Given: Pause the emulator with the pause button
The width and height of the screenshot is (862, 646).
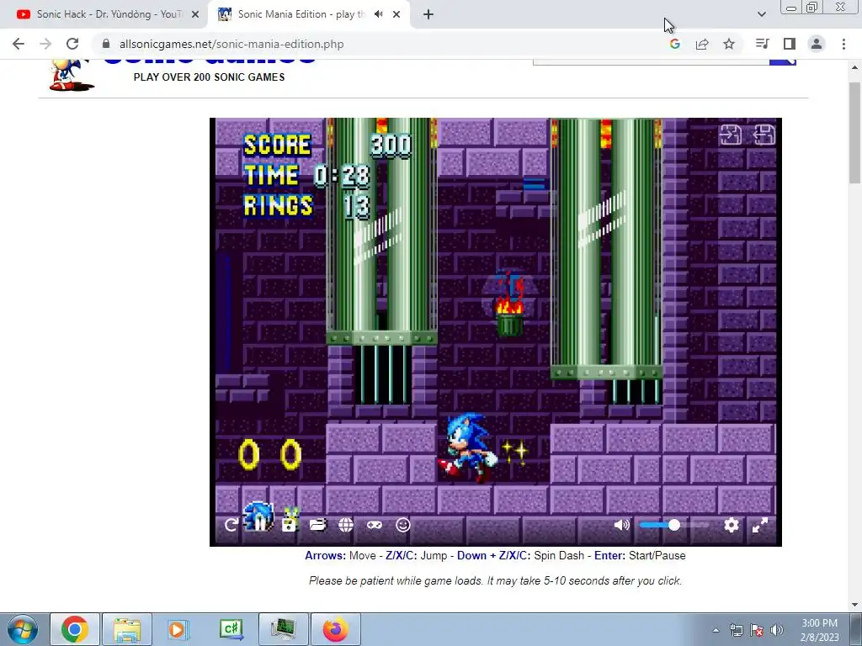Looking at the screenshot, I should 258,525.
